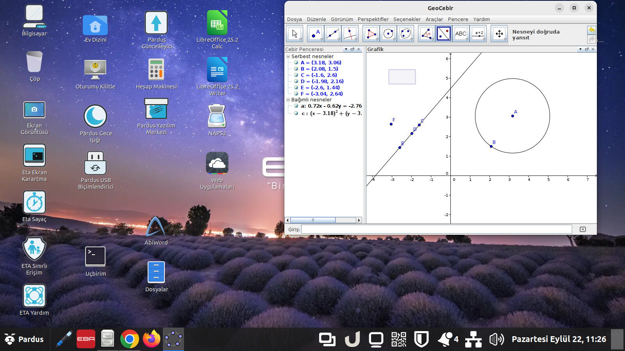Click the algebra panel horizontal scrollbar
Image resolution: width=625 pixels, height=351 pixels.
312,220
